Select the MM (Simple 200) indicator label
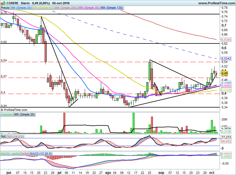The height and width of the screenshot is (175, 236). tap(66, 8)
